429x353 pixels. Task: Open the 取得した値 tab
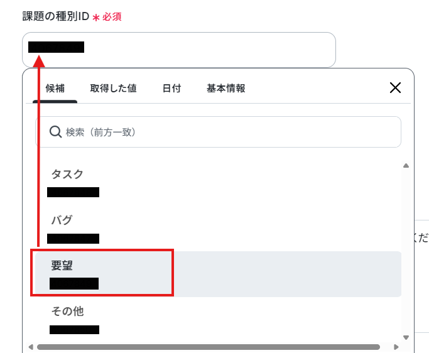[113, 89]
